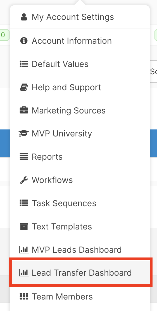Click the grid icon next to Team Members
The image size is (157, 311).
coord(24,296)
